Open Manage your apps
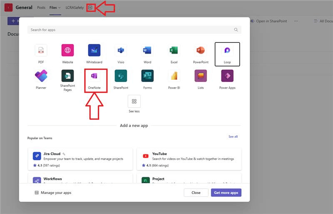The height and width of the screenshot is (214, 333). [53, 192]
